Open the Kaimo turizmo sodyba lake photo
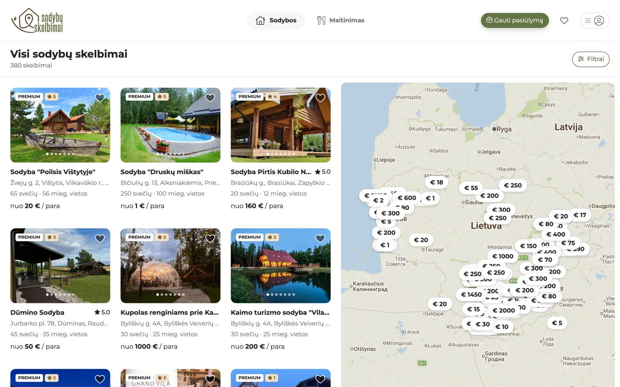The width and height of the screenshot is (620, 387). click(281, 265)
